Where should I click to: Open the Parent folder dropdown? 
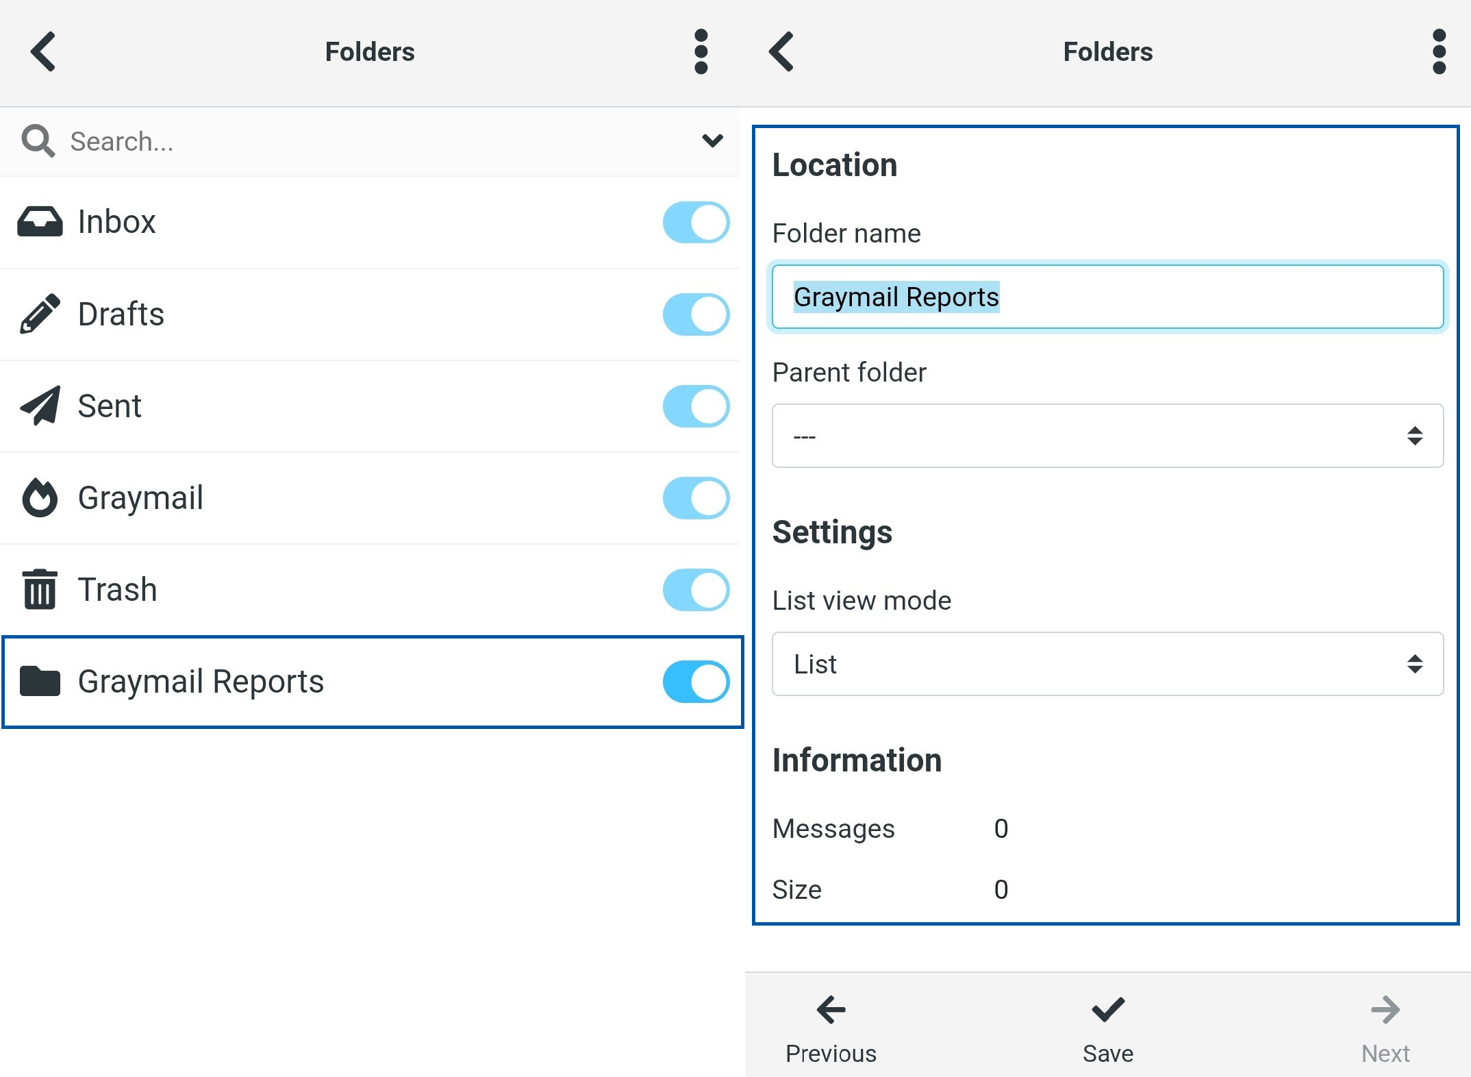tap(1107, 436)
